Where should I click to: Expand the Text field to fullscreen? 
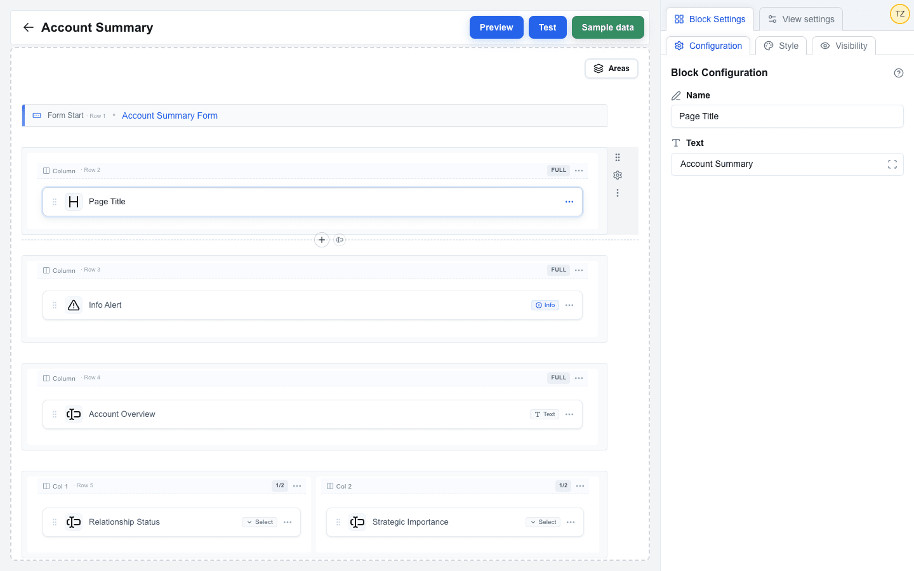coord(892,164)
